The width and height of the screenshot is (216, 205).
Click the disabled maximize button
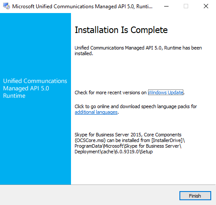(186, 6)
